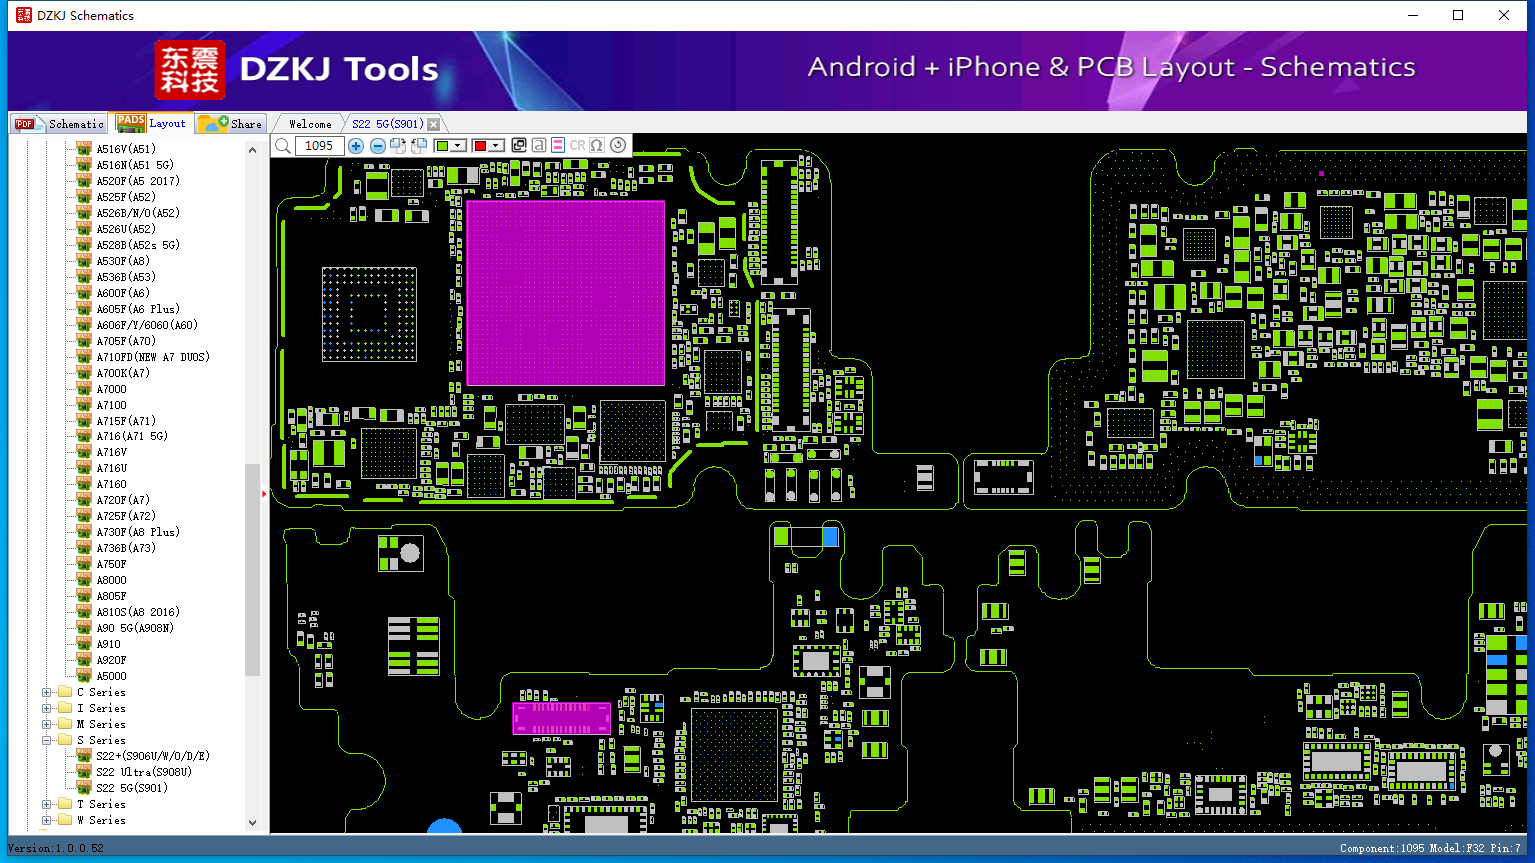Open A606F/Y/6060(A60) layout
Image resolution: width=1535 pixels, height=863 pixels.
[x=147, y=325]
